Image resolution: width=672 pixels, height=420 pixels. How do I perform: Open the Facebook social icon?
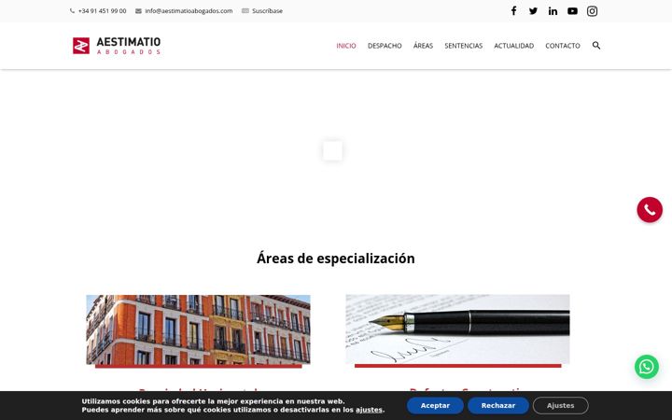[x=513, y=11]
